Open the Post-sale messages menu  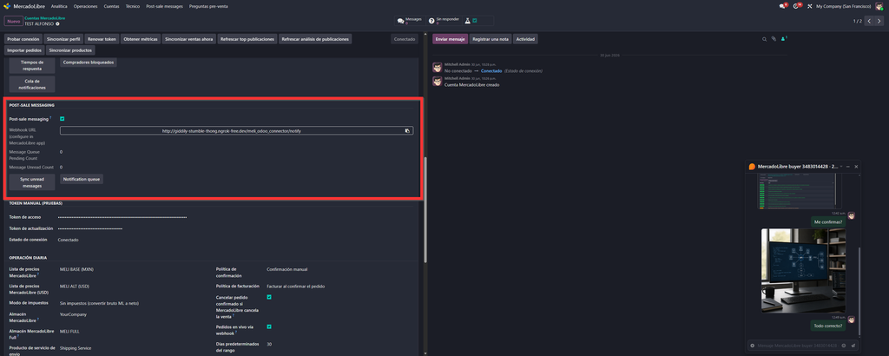[x=164, y=6]
